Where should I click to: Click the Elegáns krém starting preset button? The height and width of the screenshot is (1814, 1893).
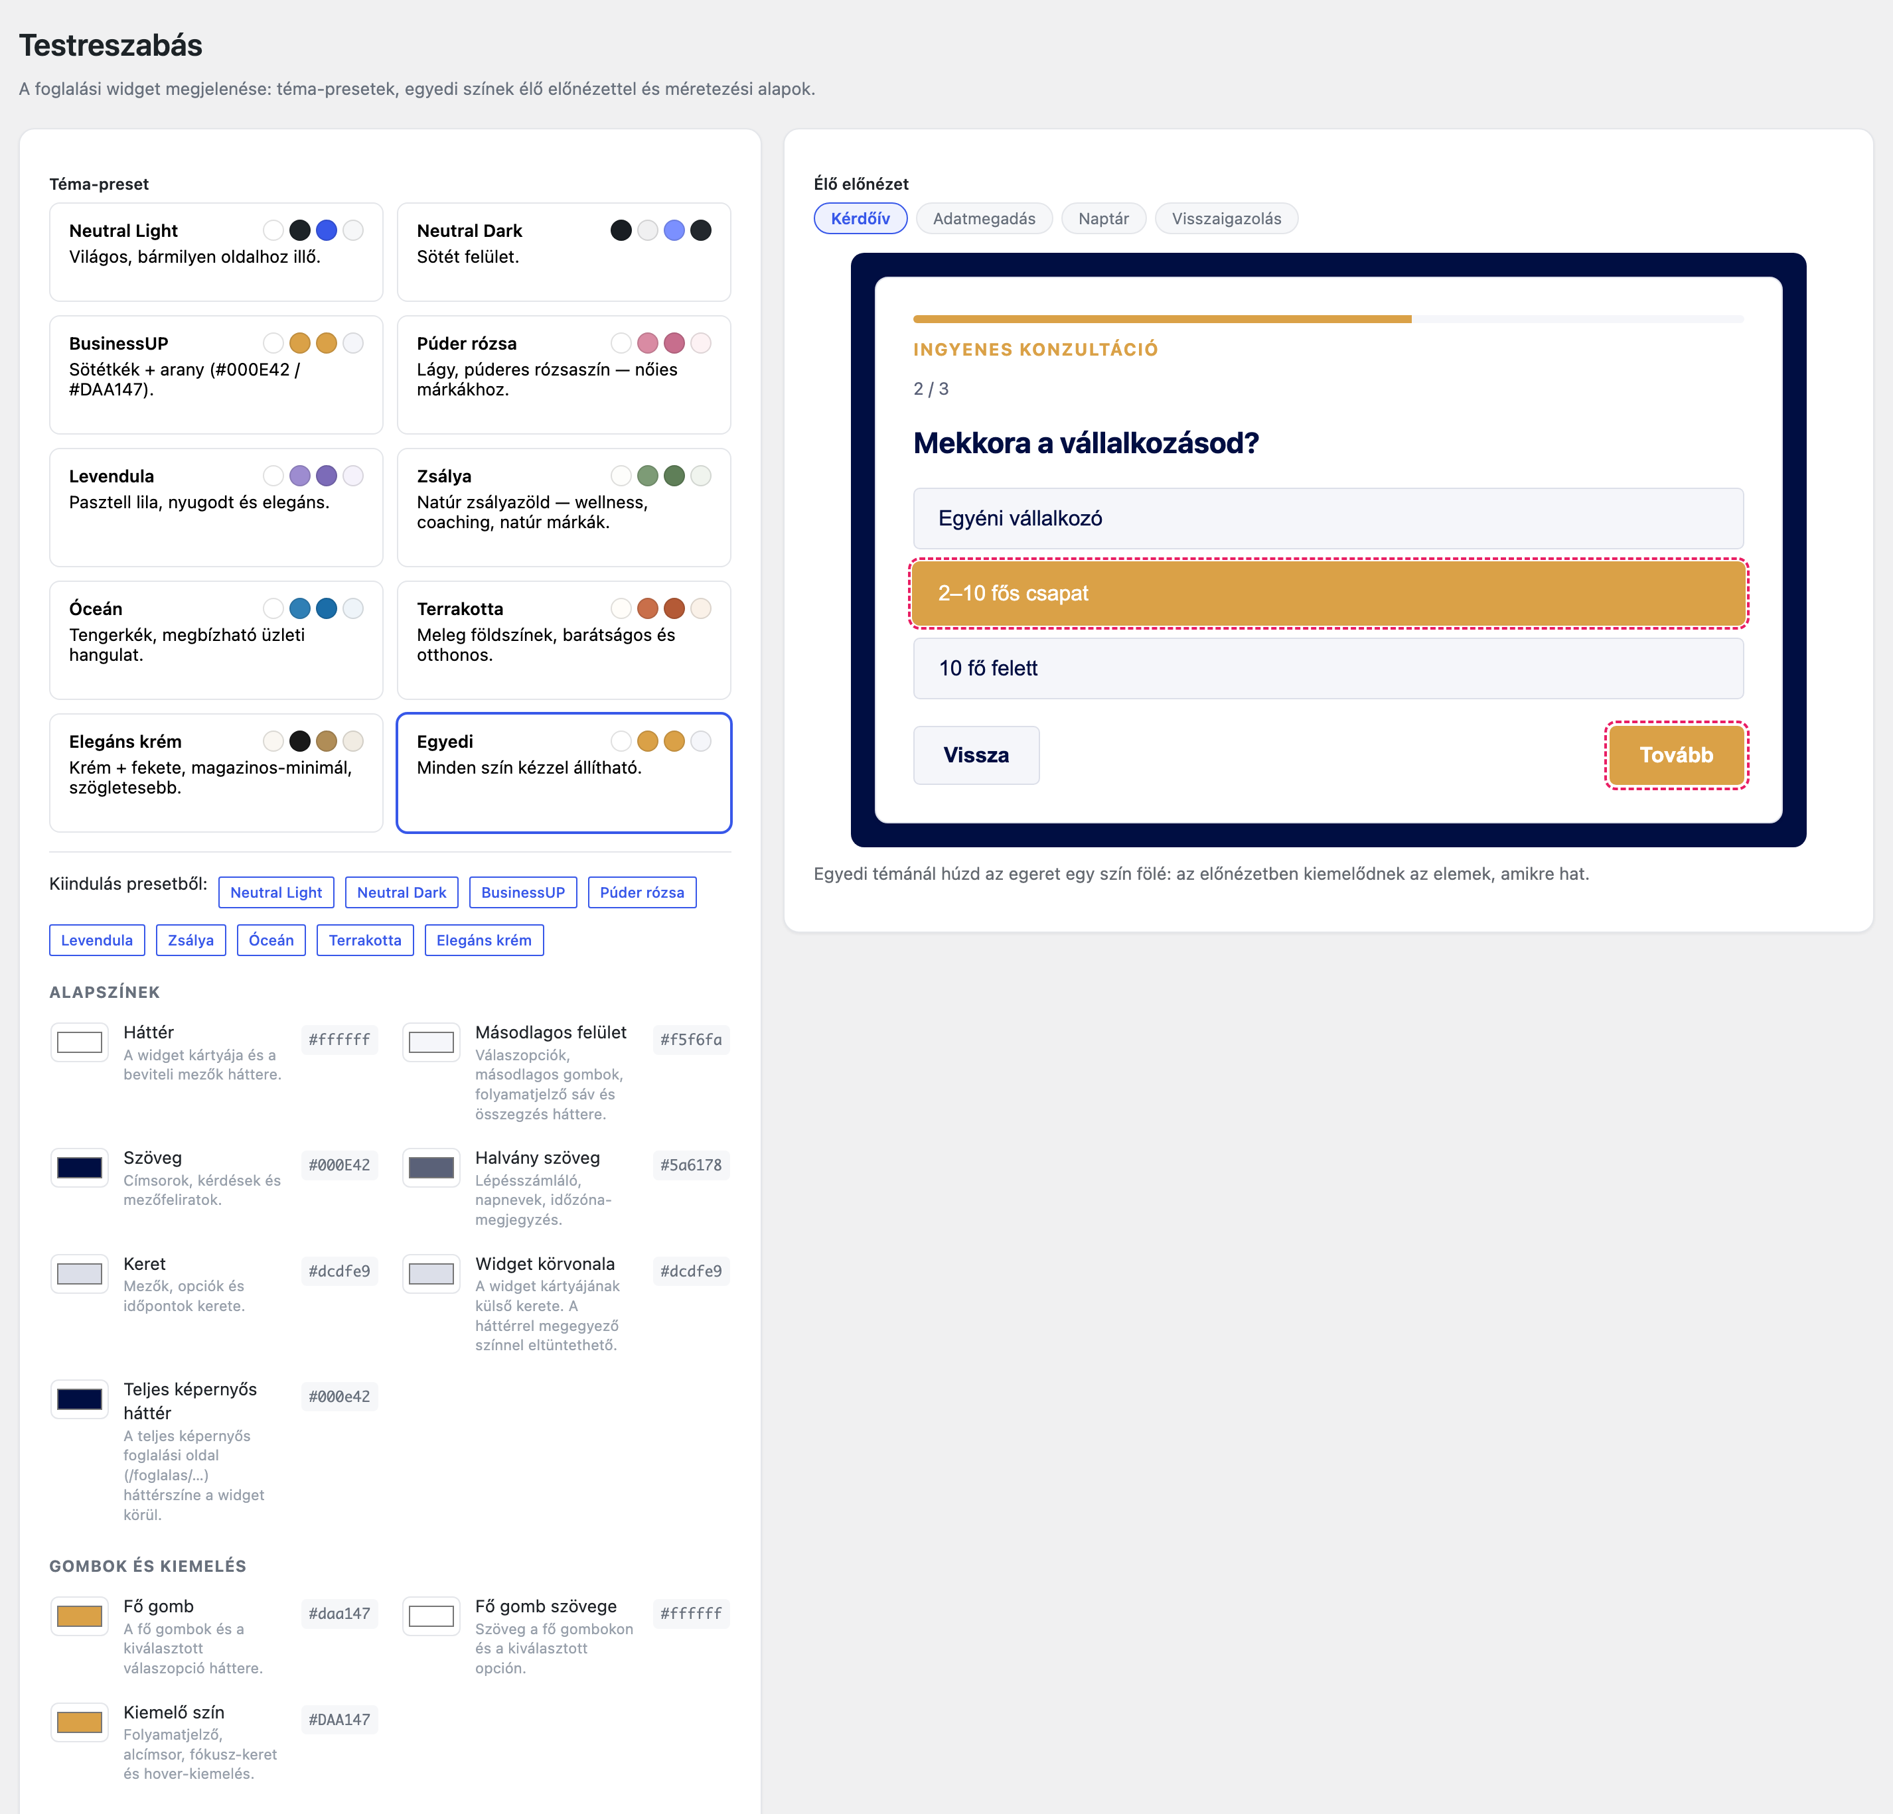484,940
